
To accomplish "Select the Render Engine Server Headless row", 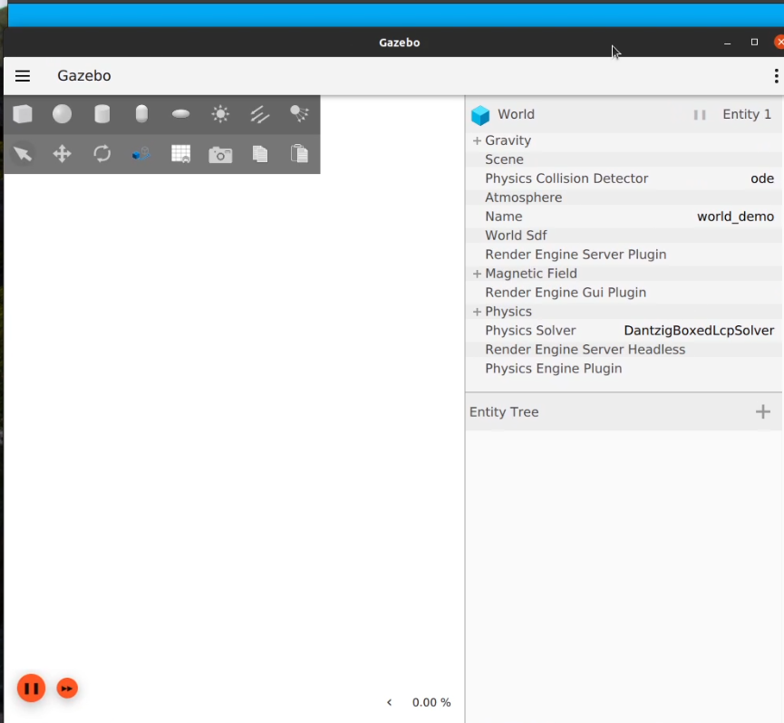I will (x=624, y=349).
